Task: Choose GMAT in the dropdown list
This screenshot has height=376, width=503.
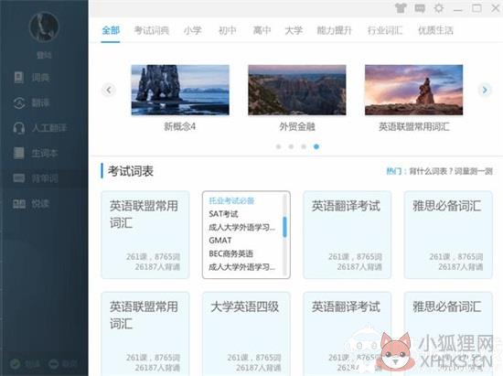Action: coord(220,241)
